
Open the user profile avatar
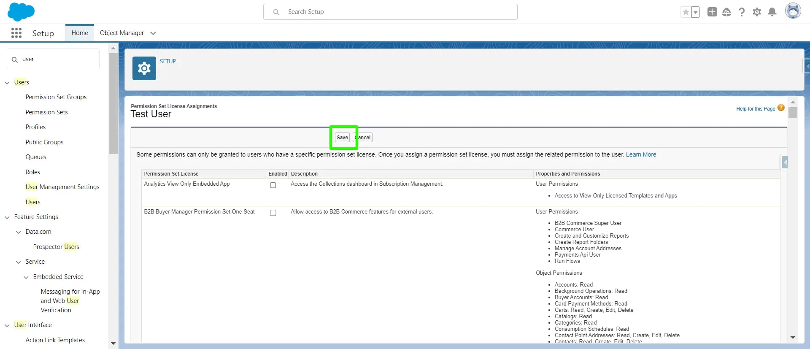pyautogui.click(x=793, y=11)
